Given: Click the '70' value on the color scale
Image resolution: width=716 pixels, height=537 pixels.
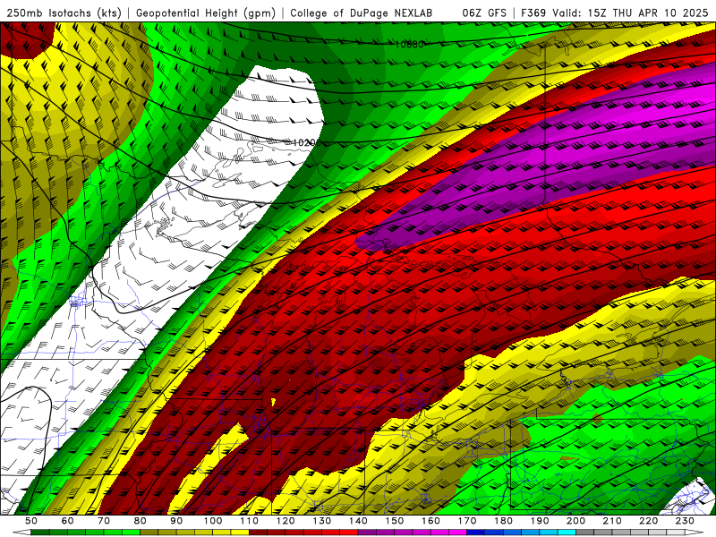Looking at the screenshot, I should [104, 521].
